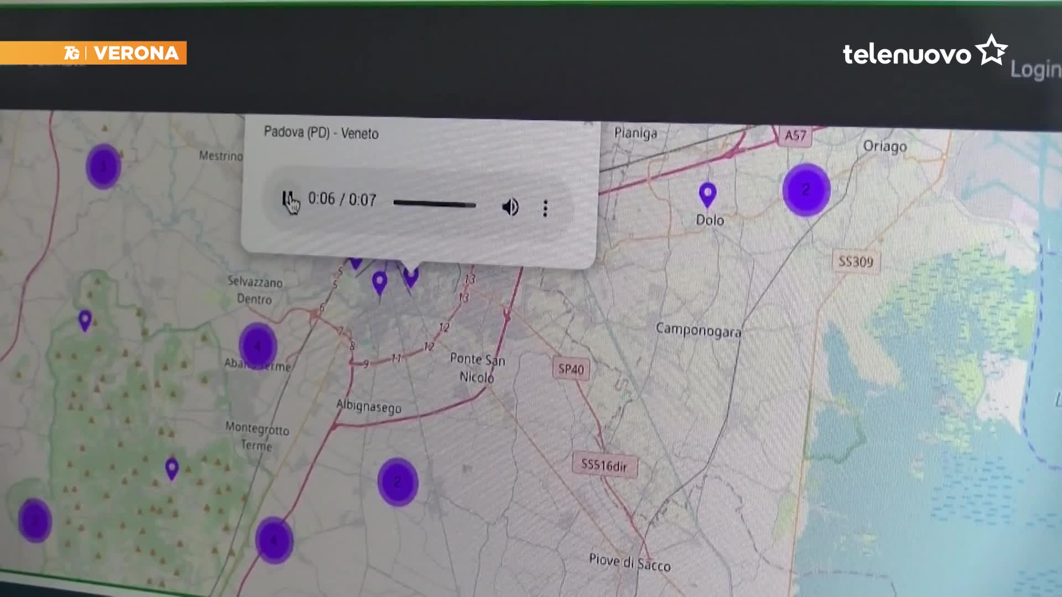
Task: Click the audio progress bar
Action: click(x=434, y=204)
